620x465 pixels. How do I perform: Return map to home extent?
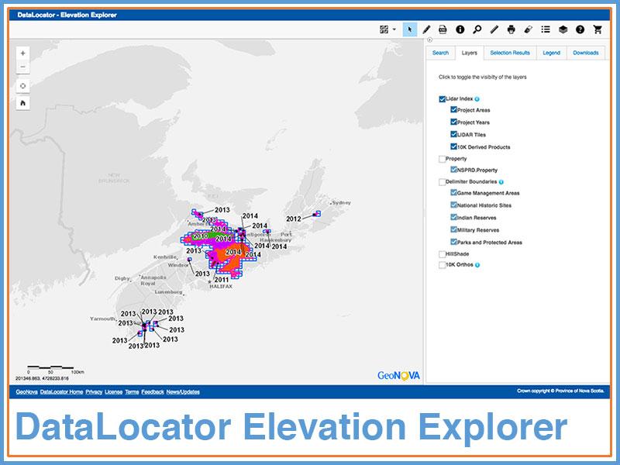point(23,103)
